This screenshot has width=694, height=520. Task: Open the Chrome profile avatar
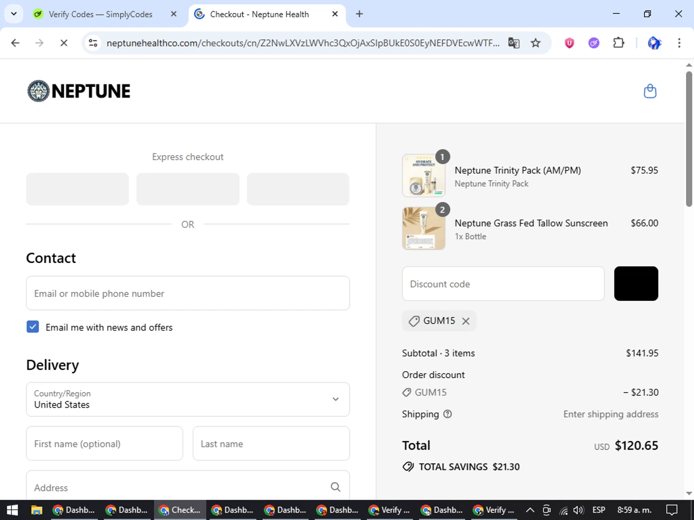click(654, 43)
